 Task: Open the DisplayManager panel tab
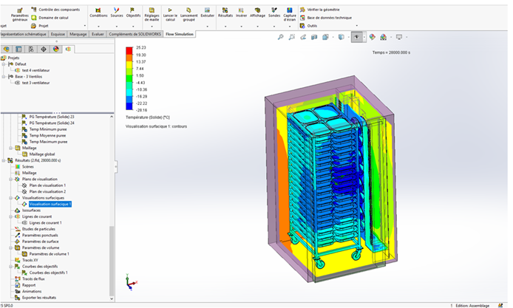click(x=56, y=49)
